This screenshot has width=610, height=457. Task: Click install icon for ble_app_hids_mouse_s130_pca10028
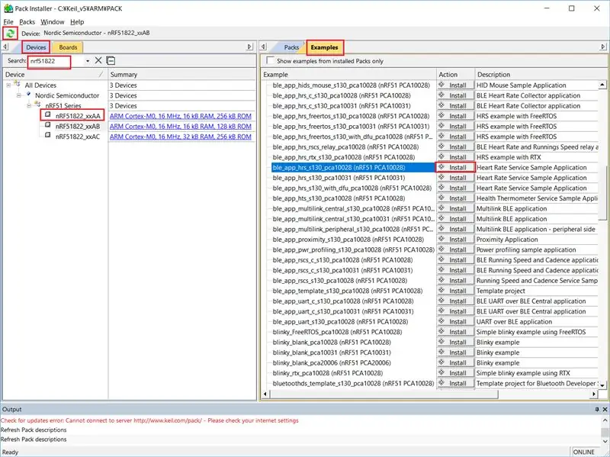(x=441, y=85)
